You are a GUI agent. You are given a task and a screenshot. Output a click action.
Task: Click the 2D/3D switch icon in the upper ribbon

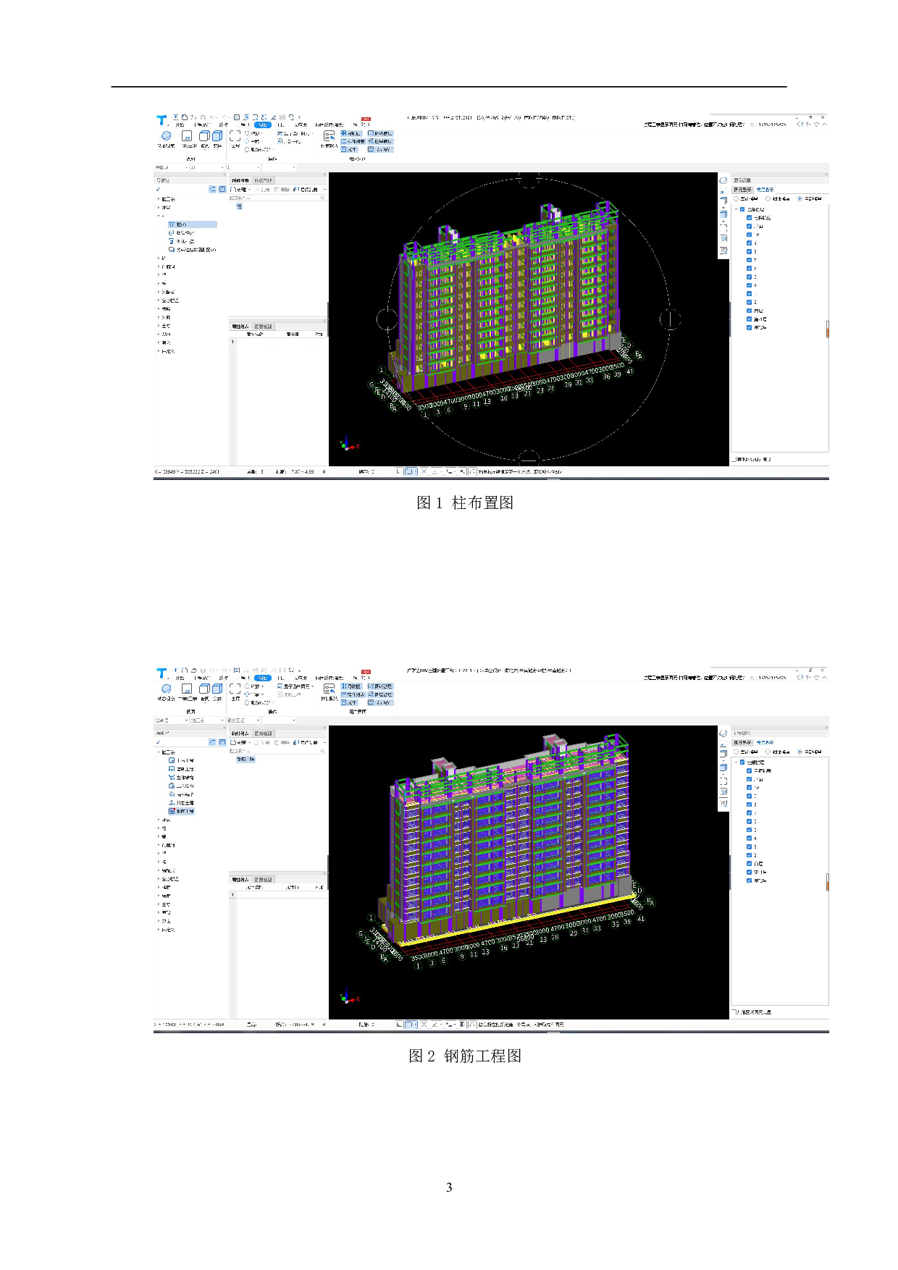click(186, 136)
